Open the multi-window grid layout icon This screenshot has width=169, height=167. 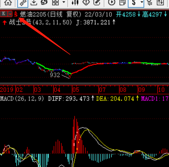click(x=55, y=2)
